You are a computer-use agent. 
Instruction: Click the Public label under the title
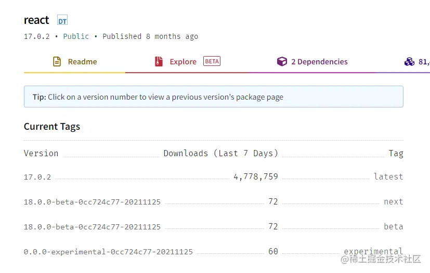pyautogui.click(x=76, y=36)
